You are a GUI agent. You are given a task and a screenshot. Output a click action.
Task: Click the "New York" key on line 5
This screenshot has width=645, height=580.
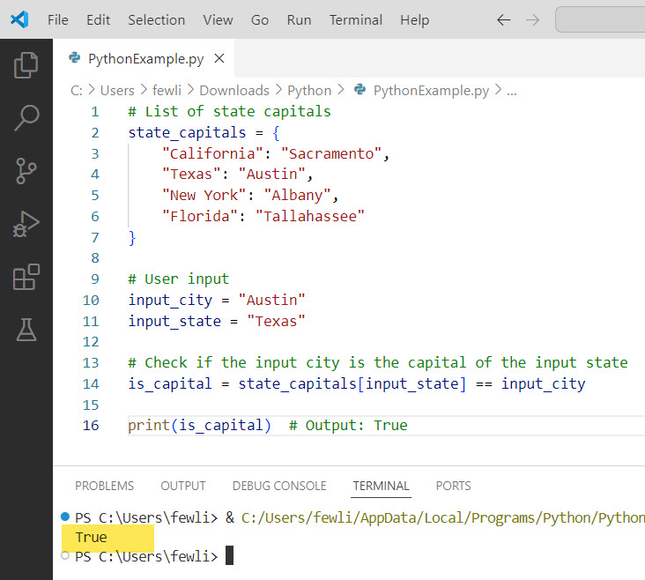tap(204, 195)
